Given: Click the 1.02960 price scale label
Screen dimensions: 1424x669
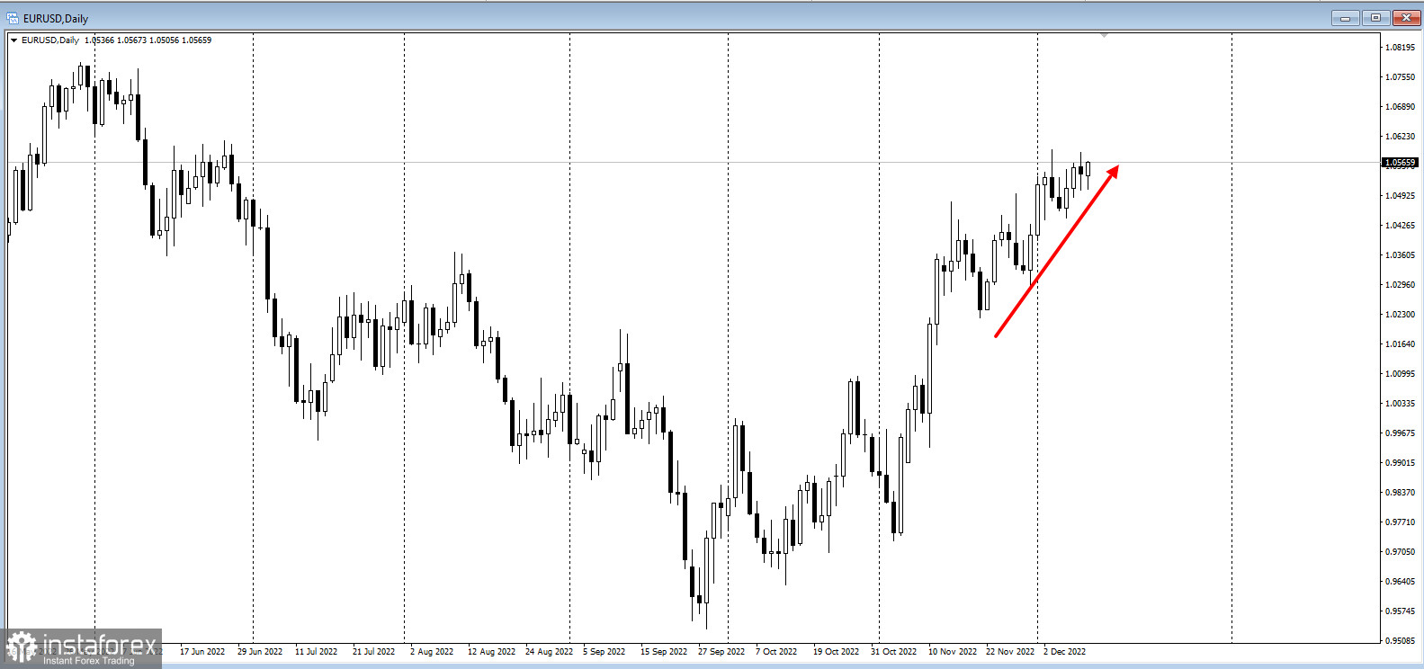Looking at the screenshot, I should (1400, 285).
